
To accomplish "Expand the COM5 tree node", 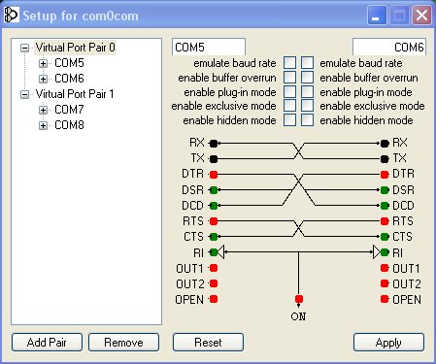I will (x=43, y=63).
